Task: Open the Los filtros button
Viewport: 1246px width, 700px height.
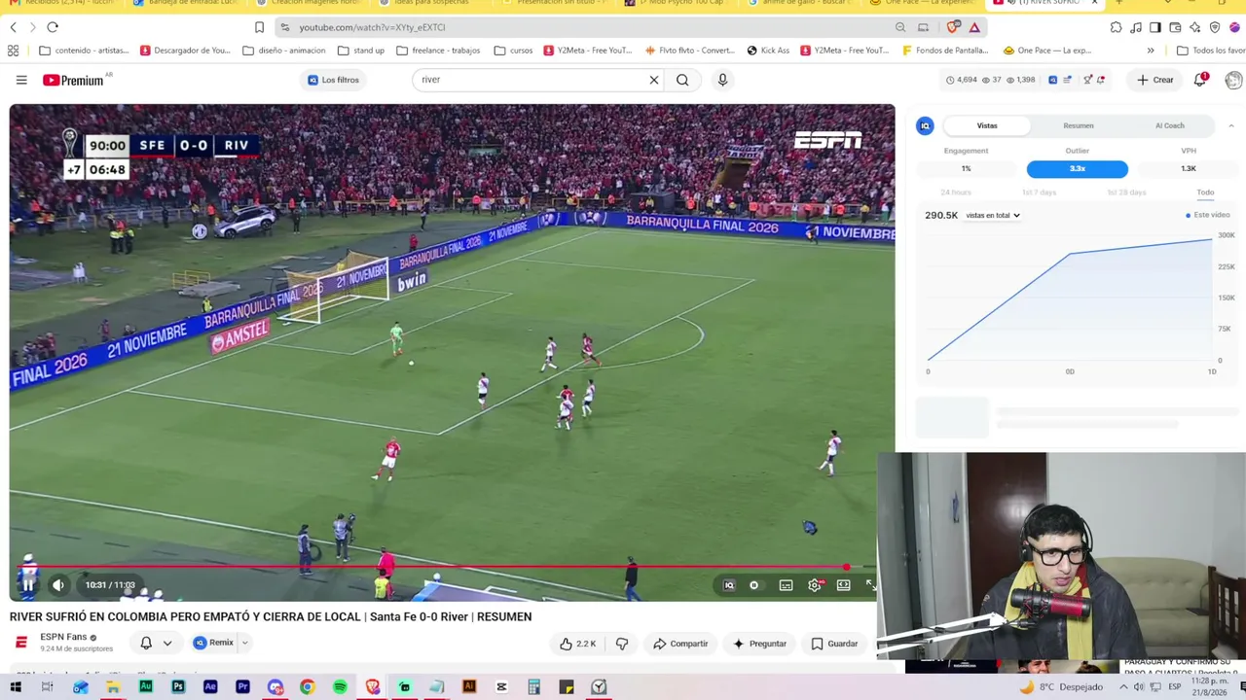Action: (x=333, y=80)
